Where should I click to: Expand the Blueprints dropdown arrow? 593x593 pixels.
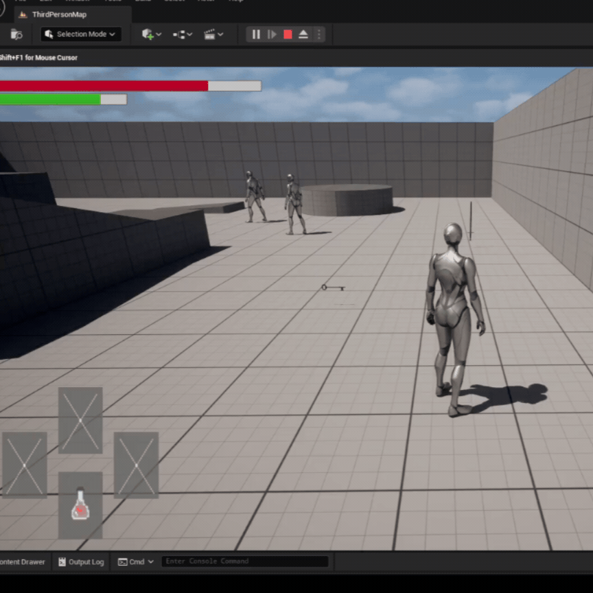coord(190,34)
